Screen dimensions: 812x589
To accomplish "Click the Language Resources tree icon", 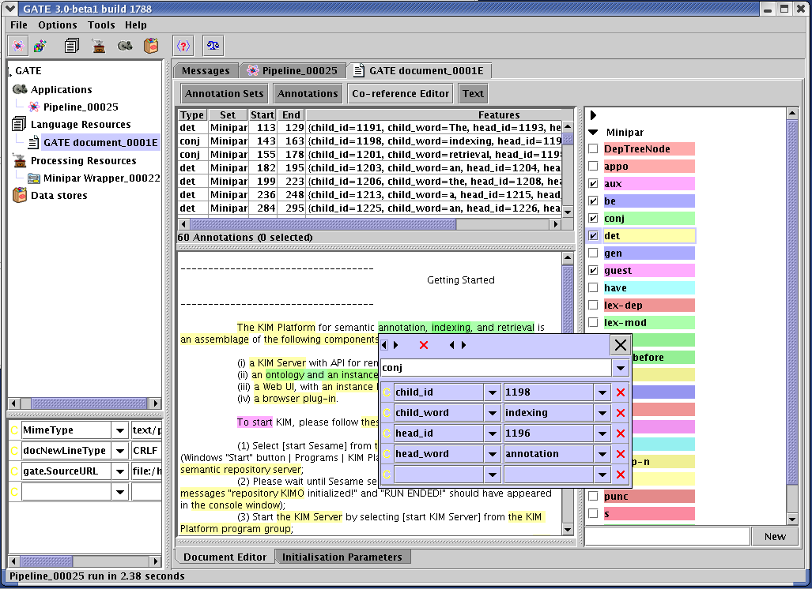I will (x=19, y=124).
